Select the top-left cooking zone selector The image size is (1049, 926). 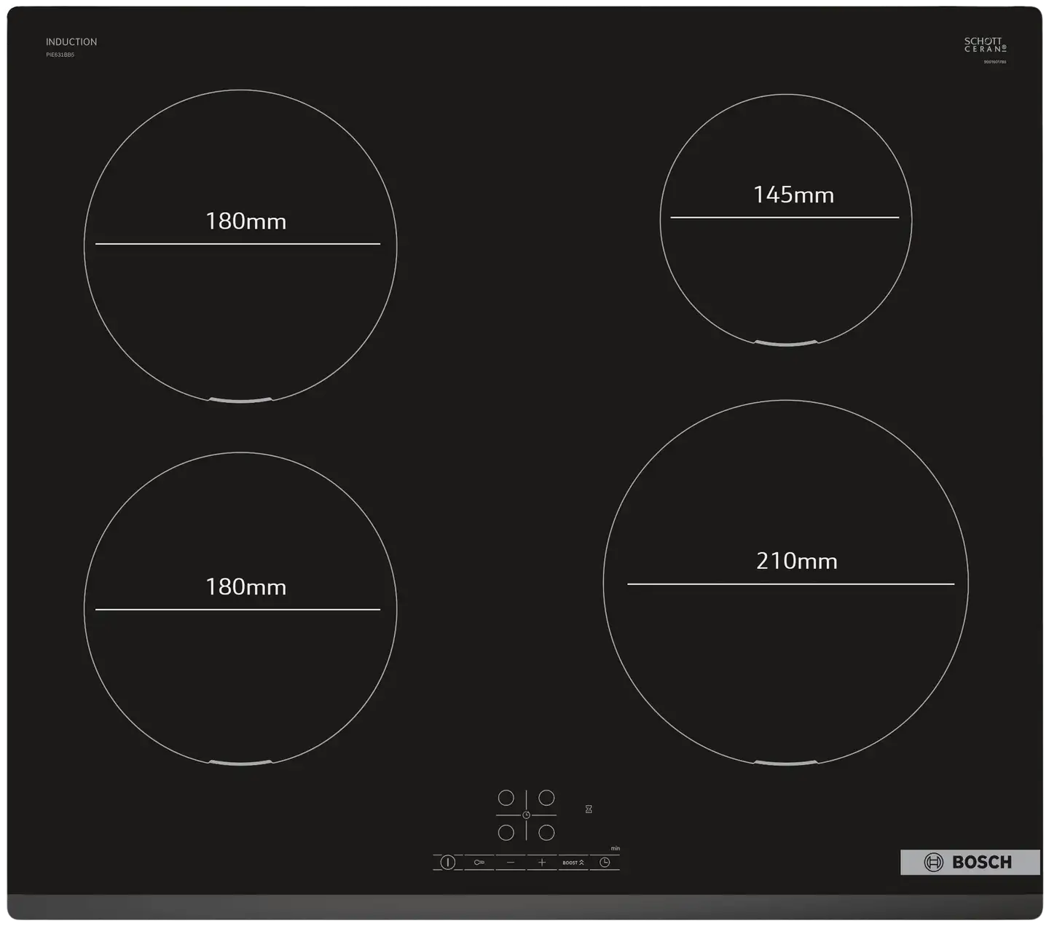(506, 799)
